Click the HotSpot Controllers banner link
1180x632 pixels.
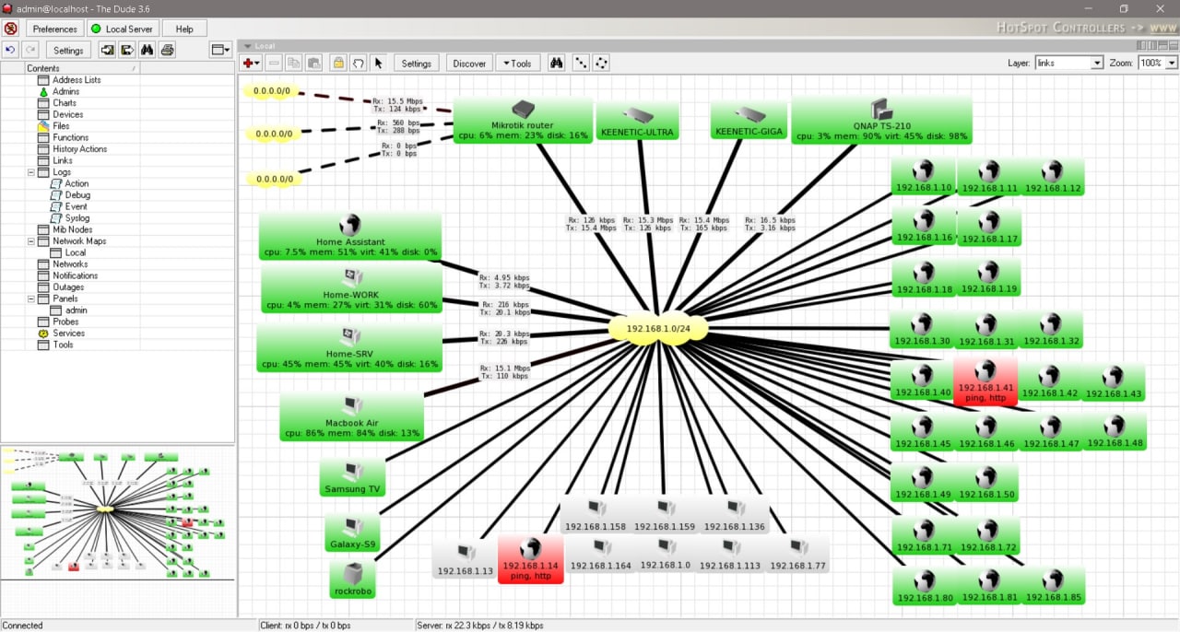pyautogui.click(x=1087, y=28)
